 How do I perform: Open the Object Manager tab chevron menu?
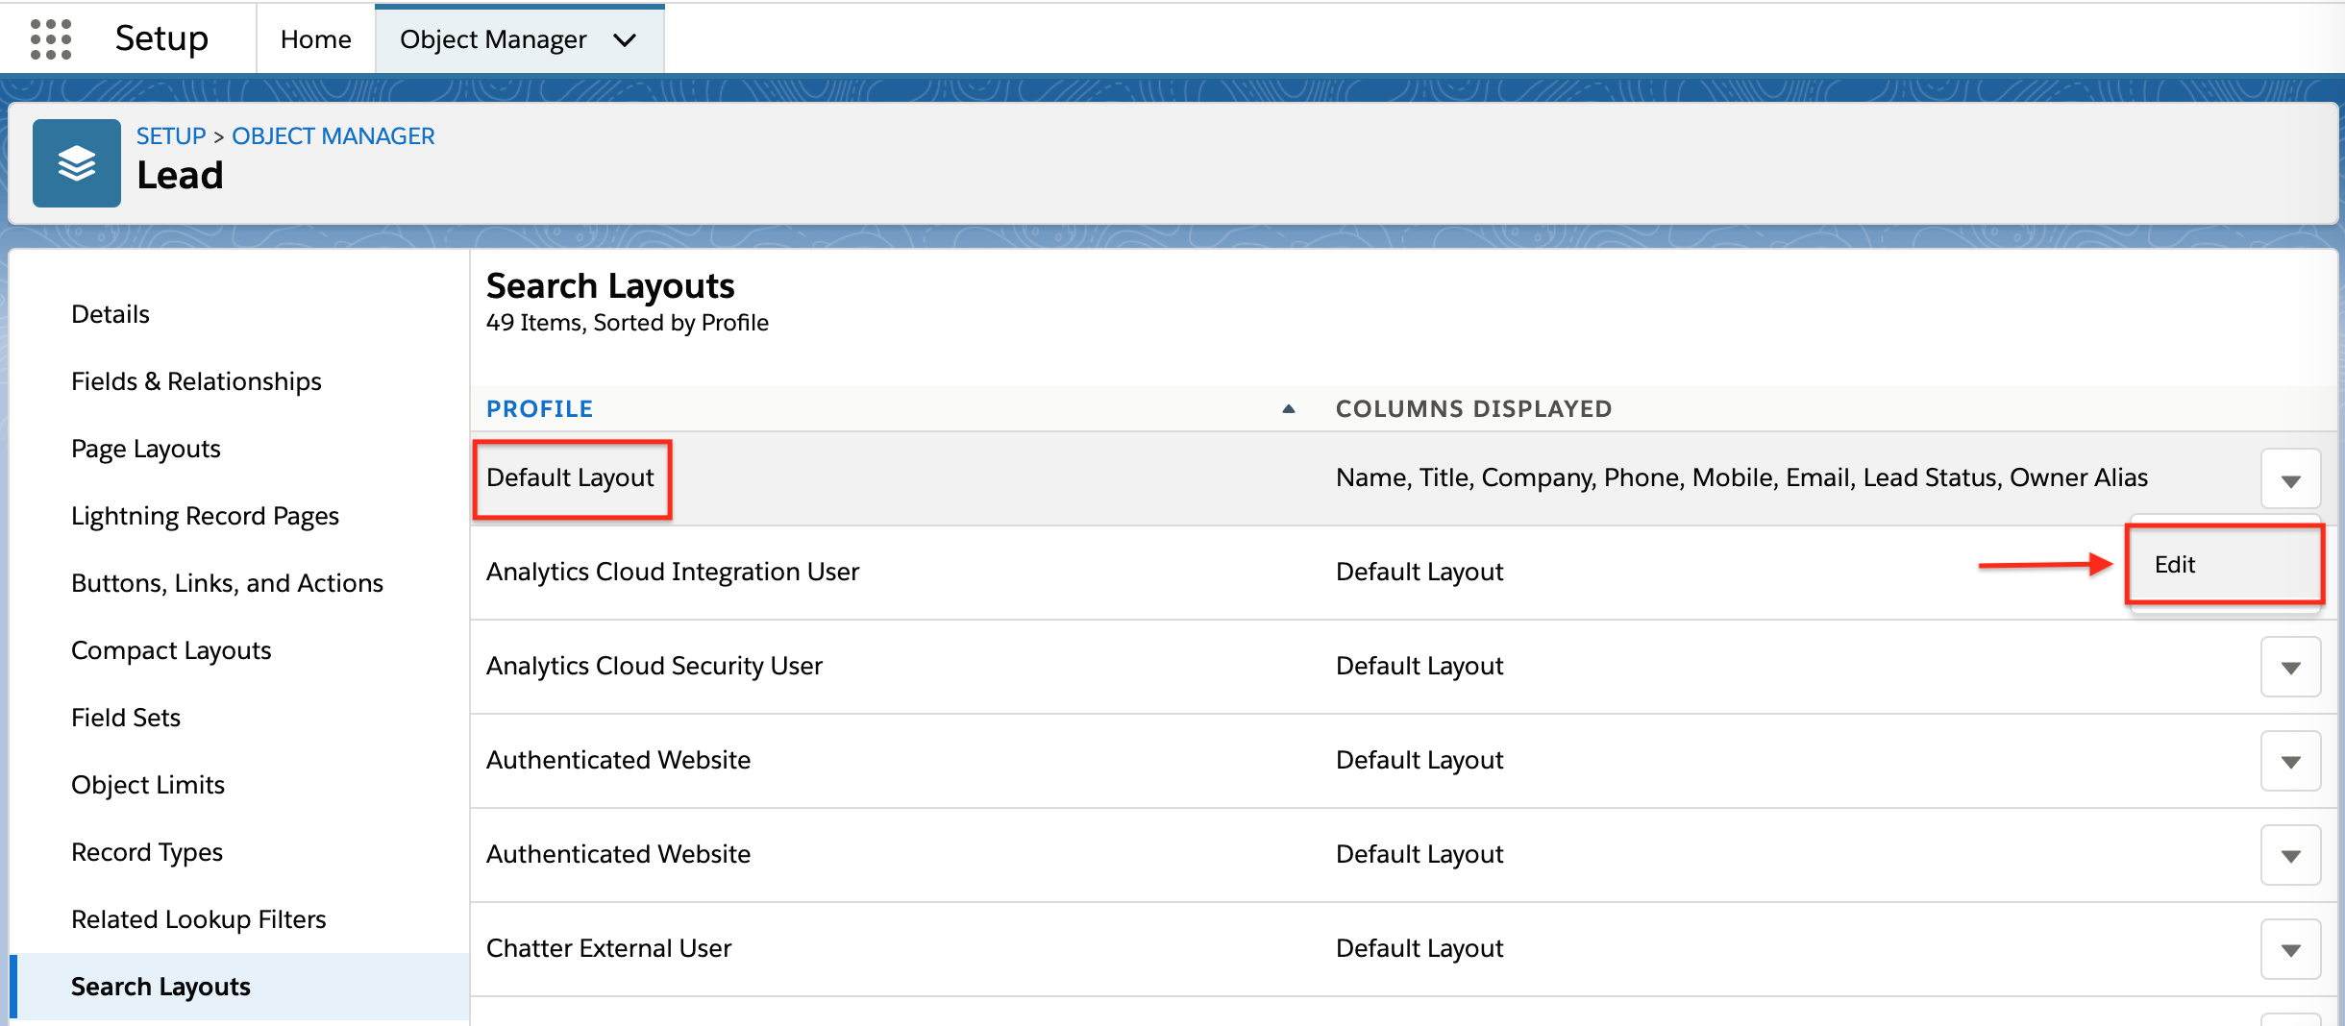pyautogui.click(x=625, y=40)
